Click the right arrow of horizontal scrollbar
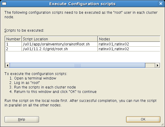165x127 pixels. (x=158, y=65)
